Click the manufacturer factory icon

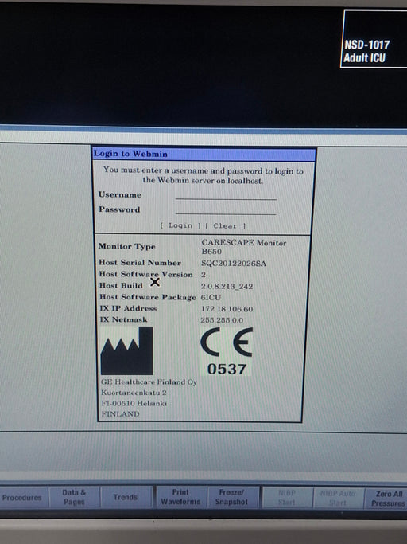tap(126, 350)
